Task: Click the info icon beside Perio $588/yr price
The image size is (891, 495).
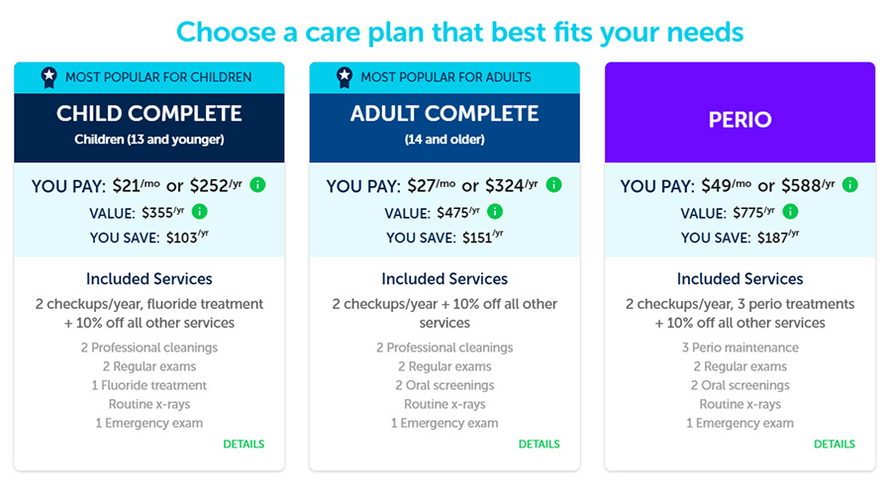Action: point(849,185)
